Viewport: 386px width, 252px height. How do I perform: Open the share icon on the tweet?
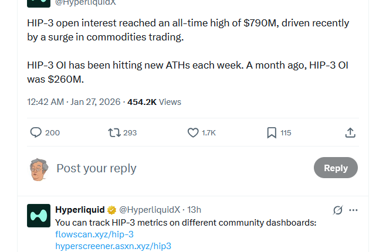click(x=350, y=133)
